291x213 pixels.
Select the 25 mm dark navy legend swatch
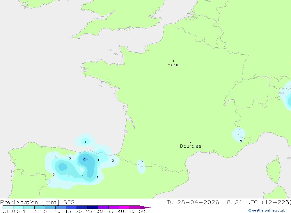pyautogui.click(x=93, y=207)
